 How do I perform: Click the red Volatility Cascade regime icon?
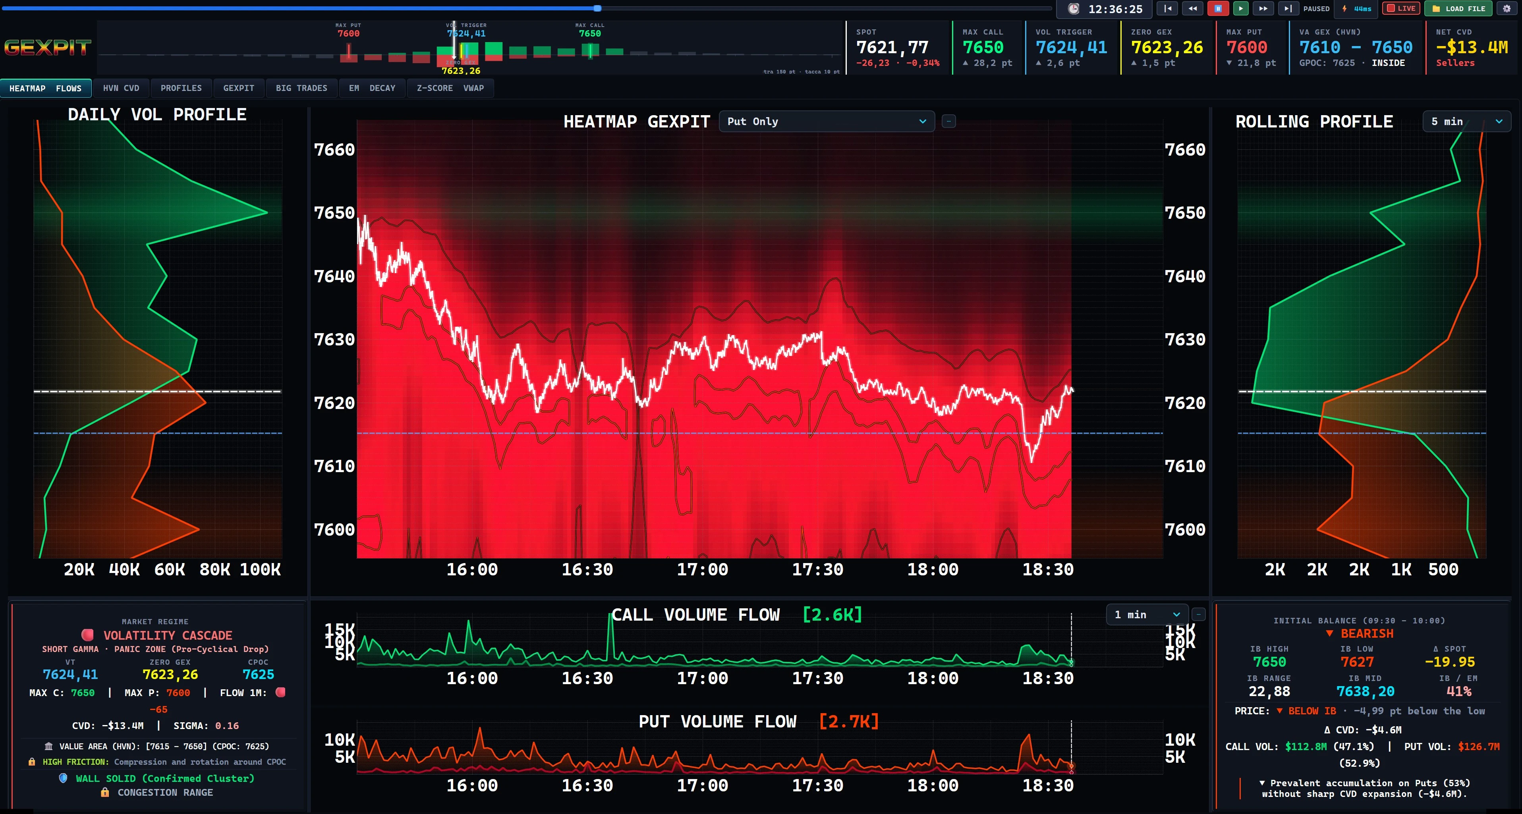87,635
